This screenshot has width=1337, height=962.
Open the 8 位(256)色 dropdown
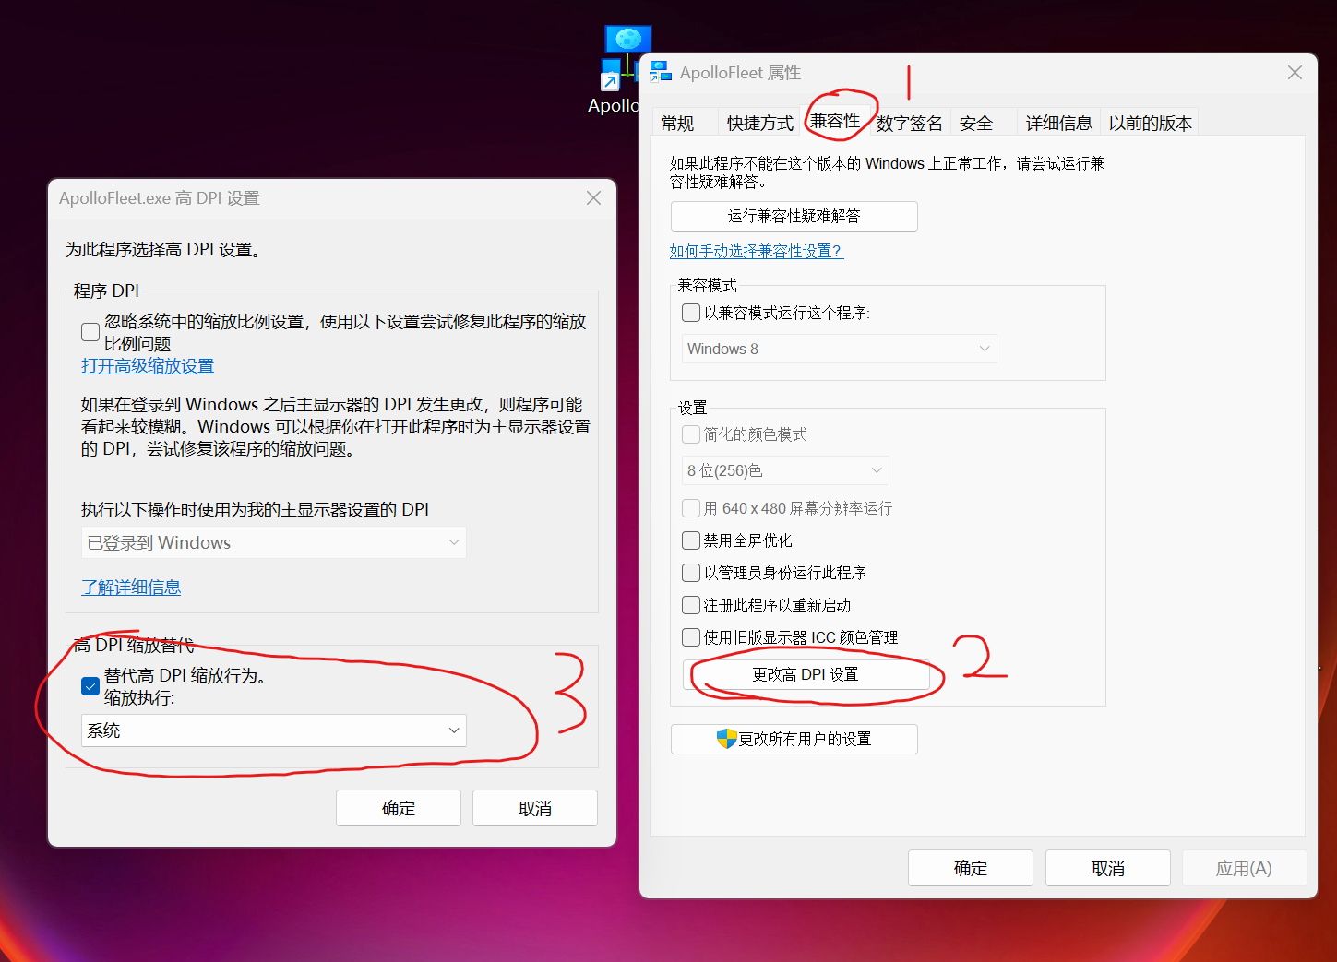(785, 470)
